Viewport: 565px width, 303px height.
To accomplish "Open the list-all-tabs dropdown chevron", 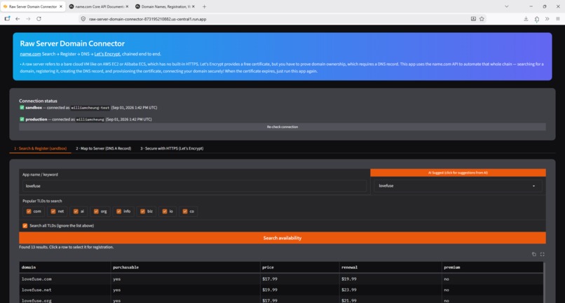I will click(507, 6).
